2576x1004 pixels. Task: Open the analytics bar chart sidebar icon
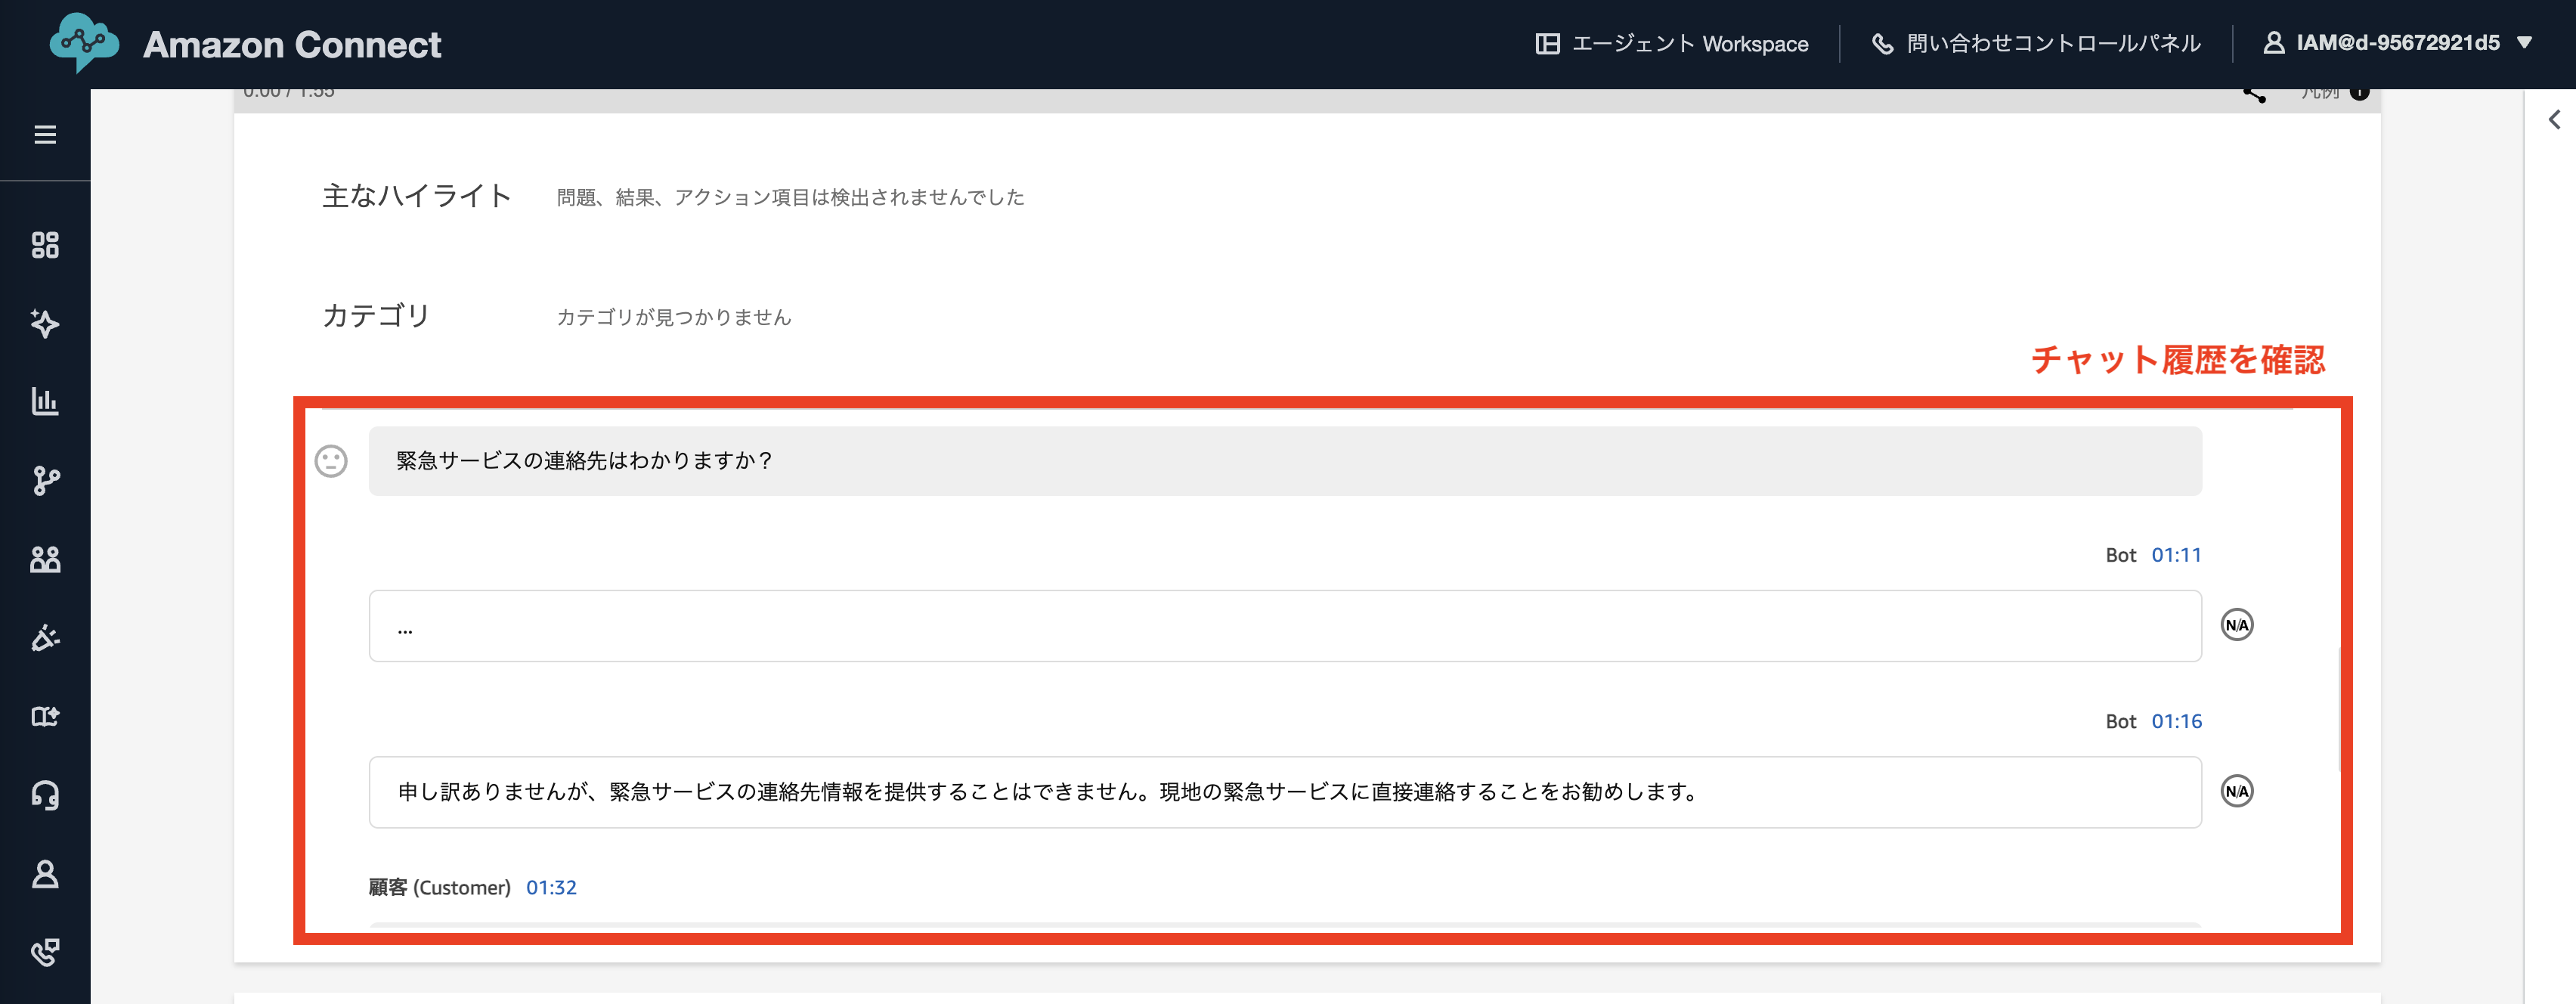45,402
